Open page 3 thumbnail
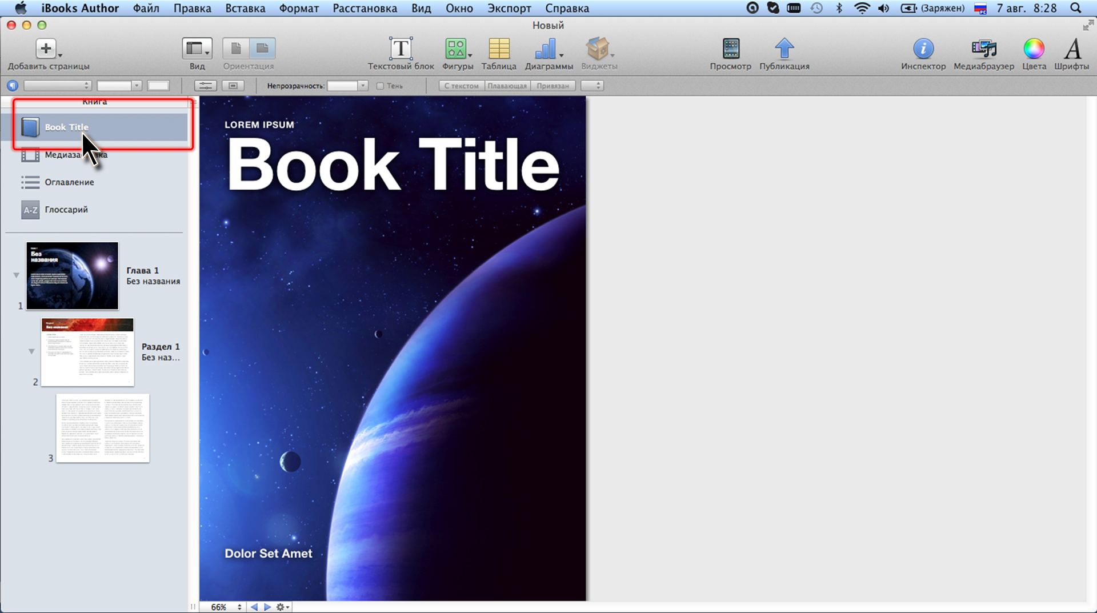The height and width of the screenshot is (613, 1097). [103, 428]
